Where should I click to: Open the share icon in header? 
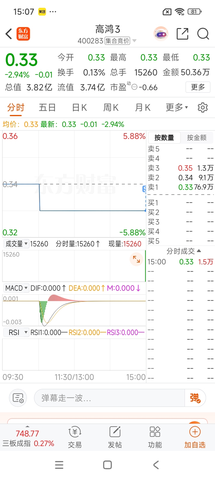click(182, 34)
